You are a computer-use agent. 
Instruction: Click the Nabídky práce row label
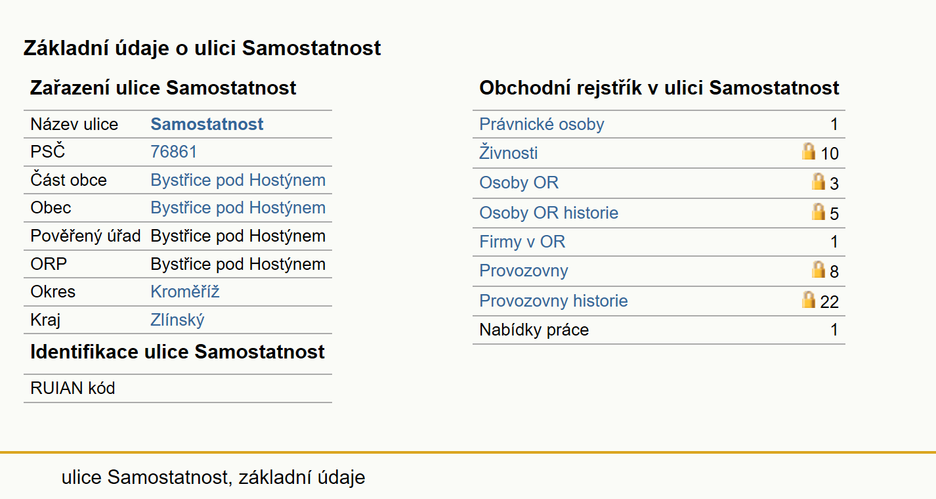[534, 330]
